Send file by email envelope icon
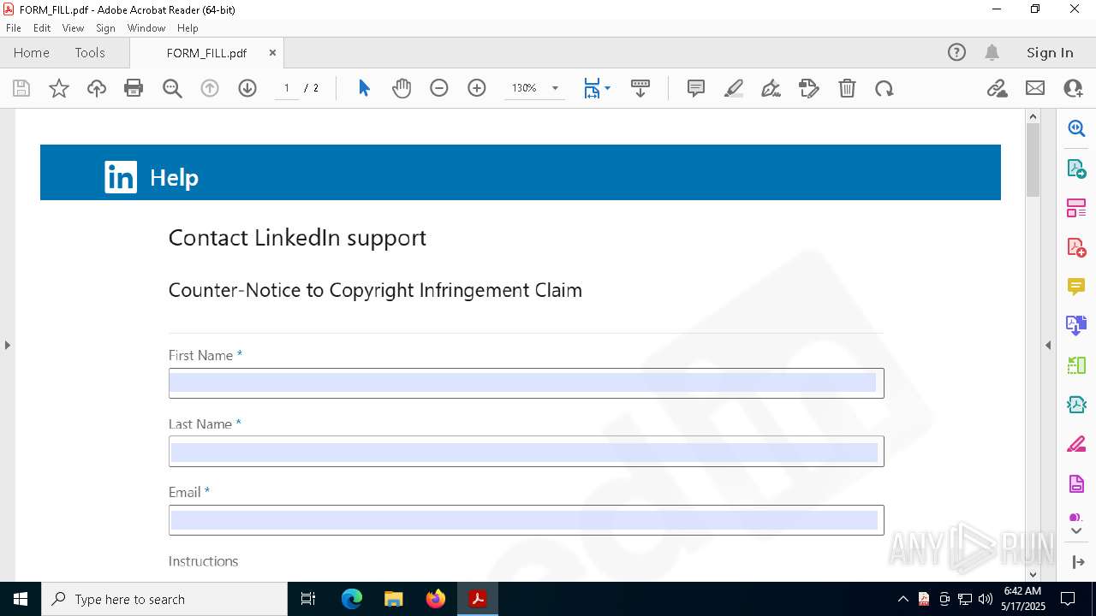 (1035, 88)
